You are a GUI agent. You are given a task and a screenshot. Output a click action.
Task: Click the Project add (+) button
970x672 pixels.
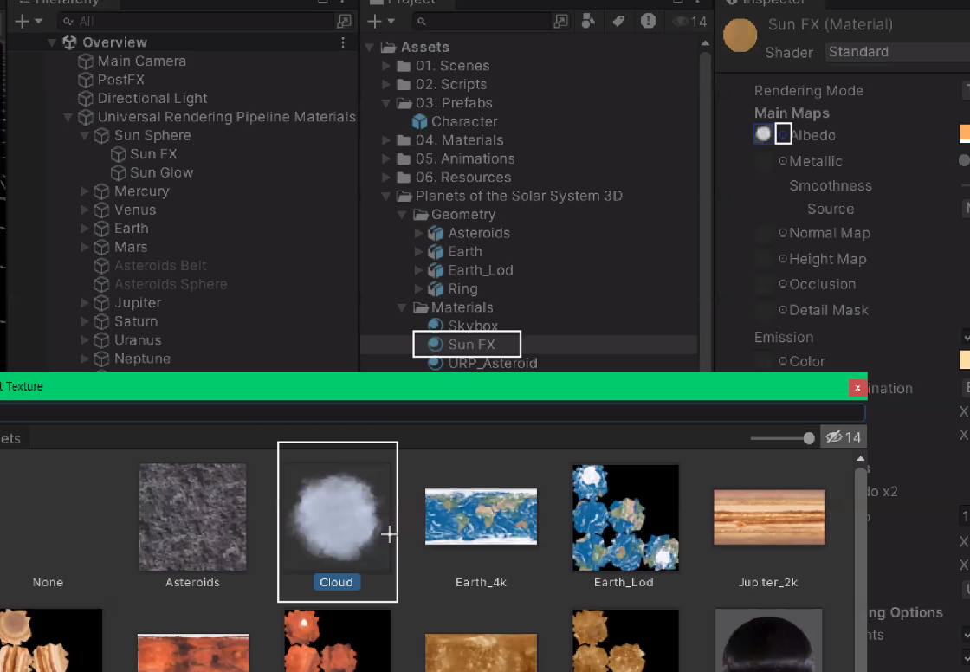(x=375, y=22)
